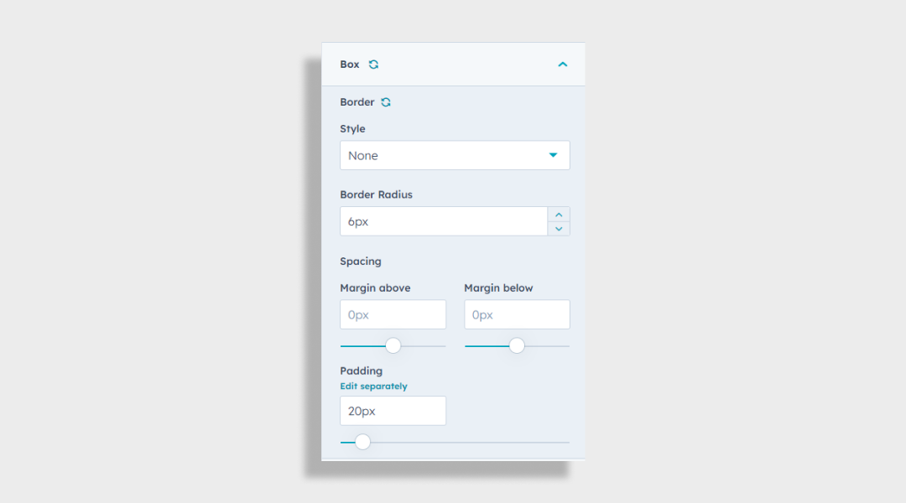Focus the Margin below input
906x503 pixels.
[517, 315]
